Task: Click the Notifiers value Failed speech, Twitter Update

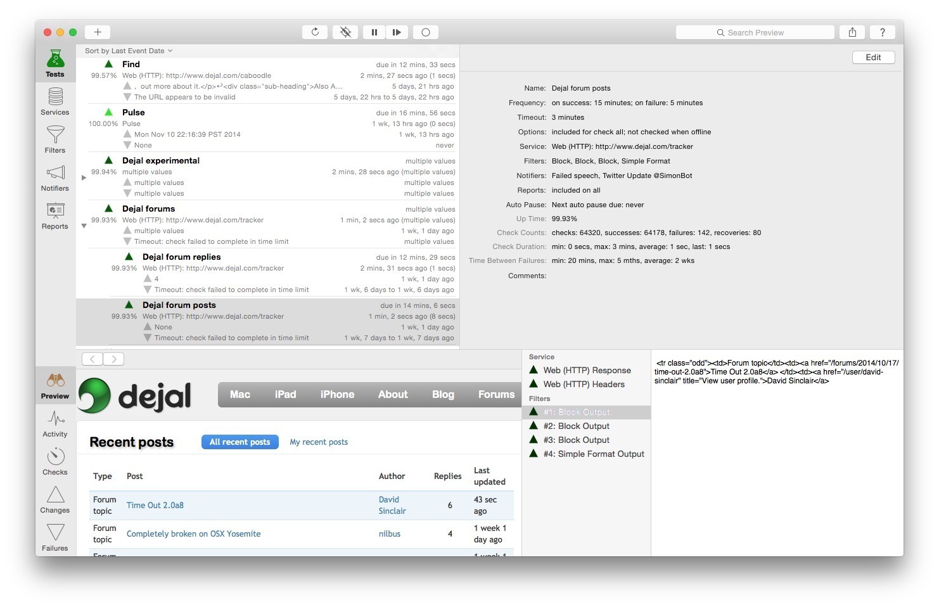Action: click(x=622, y=176)
